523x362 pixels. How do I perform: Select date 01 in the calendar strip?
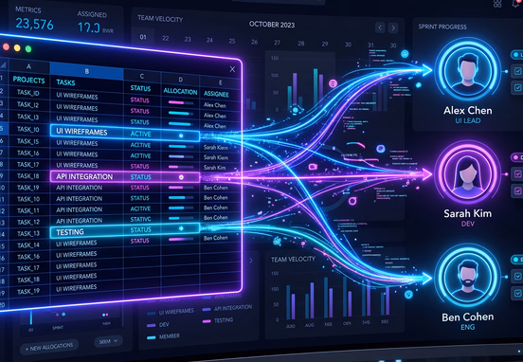pos(143,37)
